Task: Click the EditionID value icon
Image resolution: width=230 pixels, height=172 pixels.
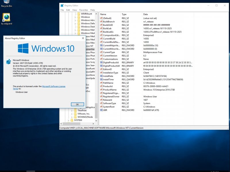Action: (101, 69)
